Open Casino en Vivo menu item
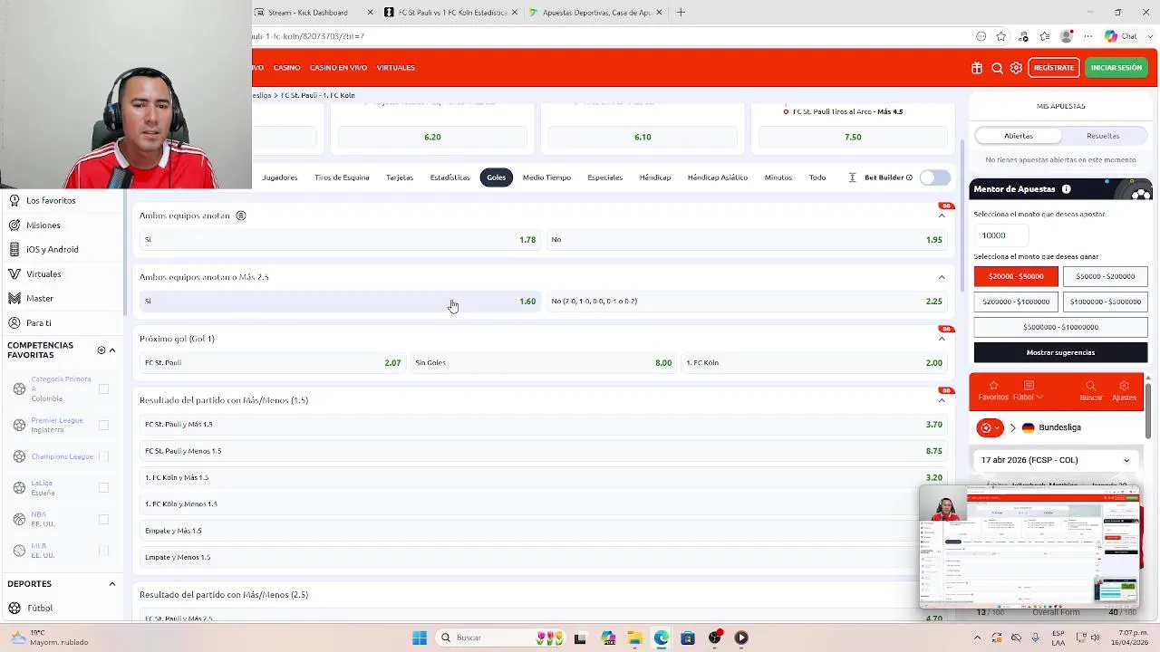 pos(338,68)
